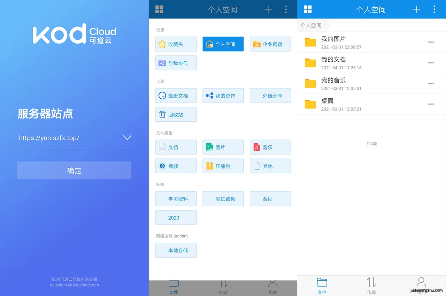Click the kodcloud.com copyright text
446x296 pixels.
(75, 285)
